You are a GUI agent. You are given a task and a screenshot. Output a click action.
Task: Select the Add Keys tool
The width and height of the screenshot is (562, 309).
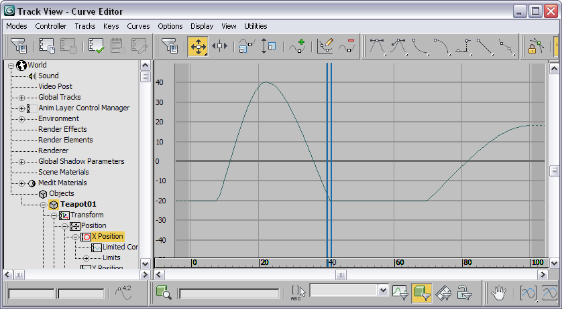coord(297,46)
